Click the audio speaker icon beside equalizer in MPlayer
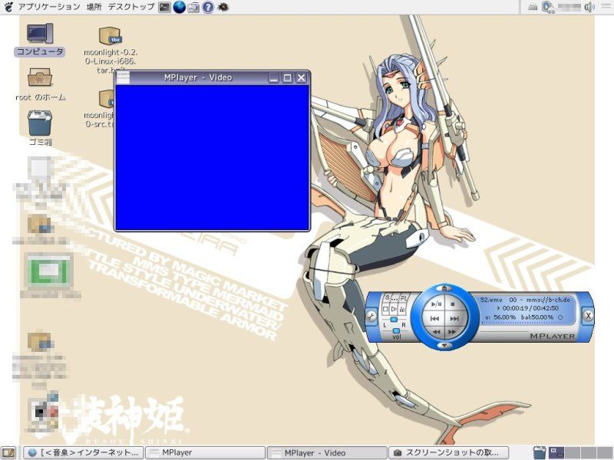The image size is (614, 460). tap(394, 310)
